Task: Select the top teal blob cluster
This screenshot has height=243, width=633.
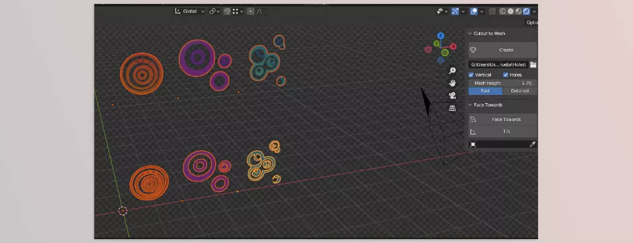Action: [x=264, y=63]
